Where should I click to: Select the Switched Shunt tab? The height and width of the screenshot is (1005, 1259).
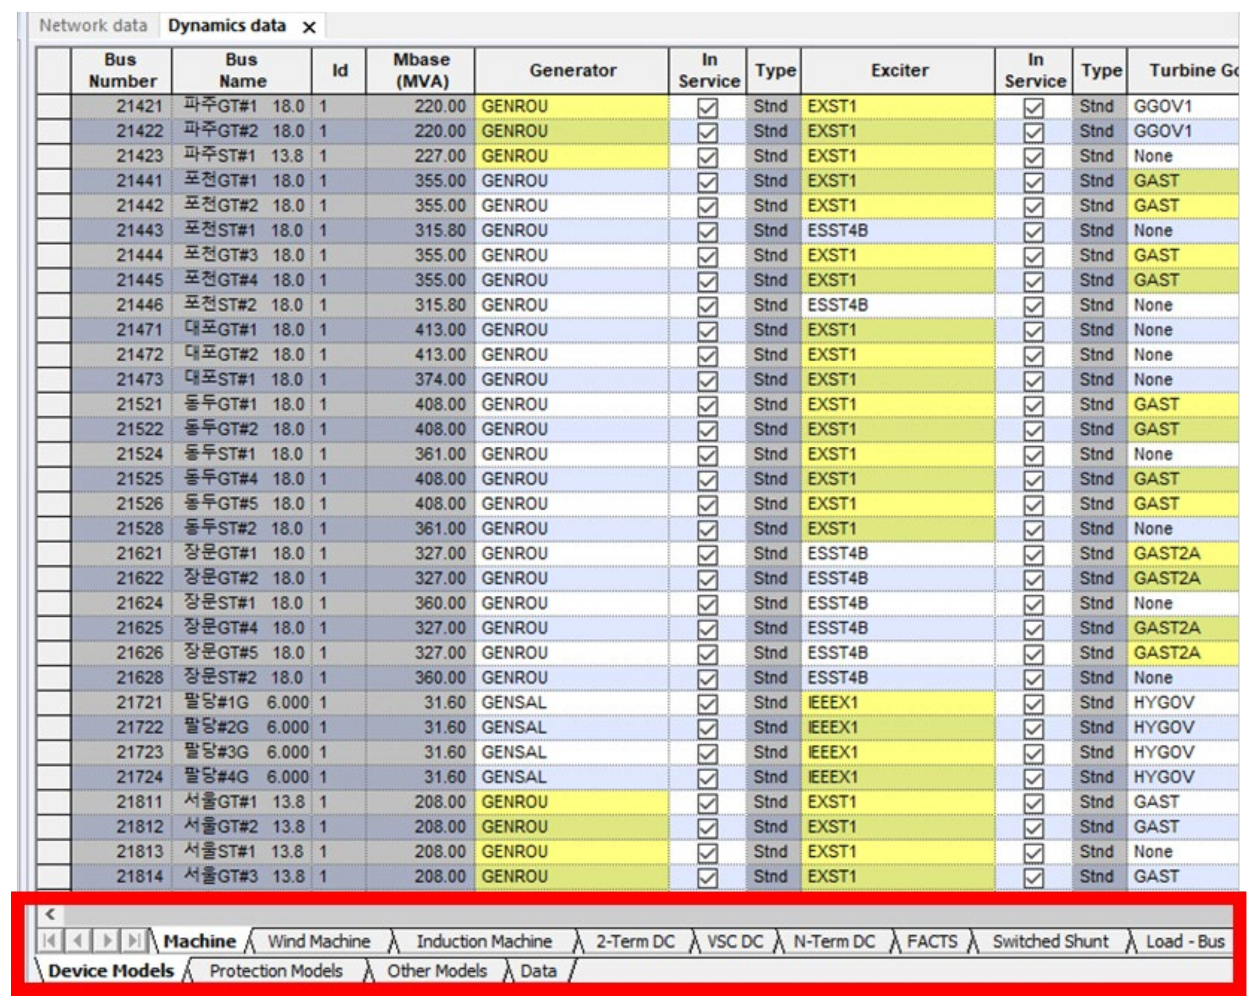click(1050, 941)
